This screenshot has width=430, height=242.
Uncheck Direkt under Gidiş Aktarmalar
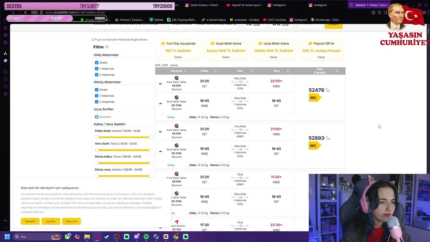click(x=97, y=63)
